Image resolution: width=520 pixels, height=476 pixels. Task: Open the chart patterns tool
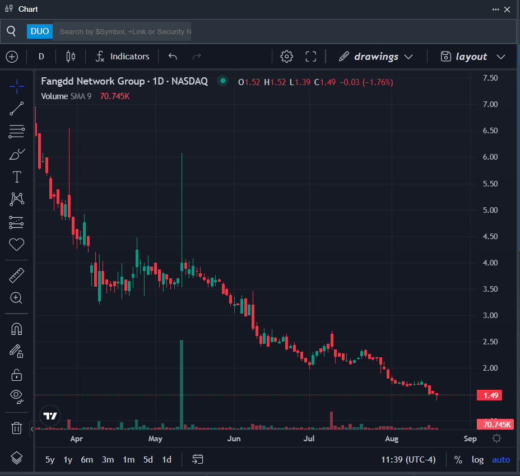[17, 199]
